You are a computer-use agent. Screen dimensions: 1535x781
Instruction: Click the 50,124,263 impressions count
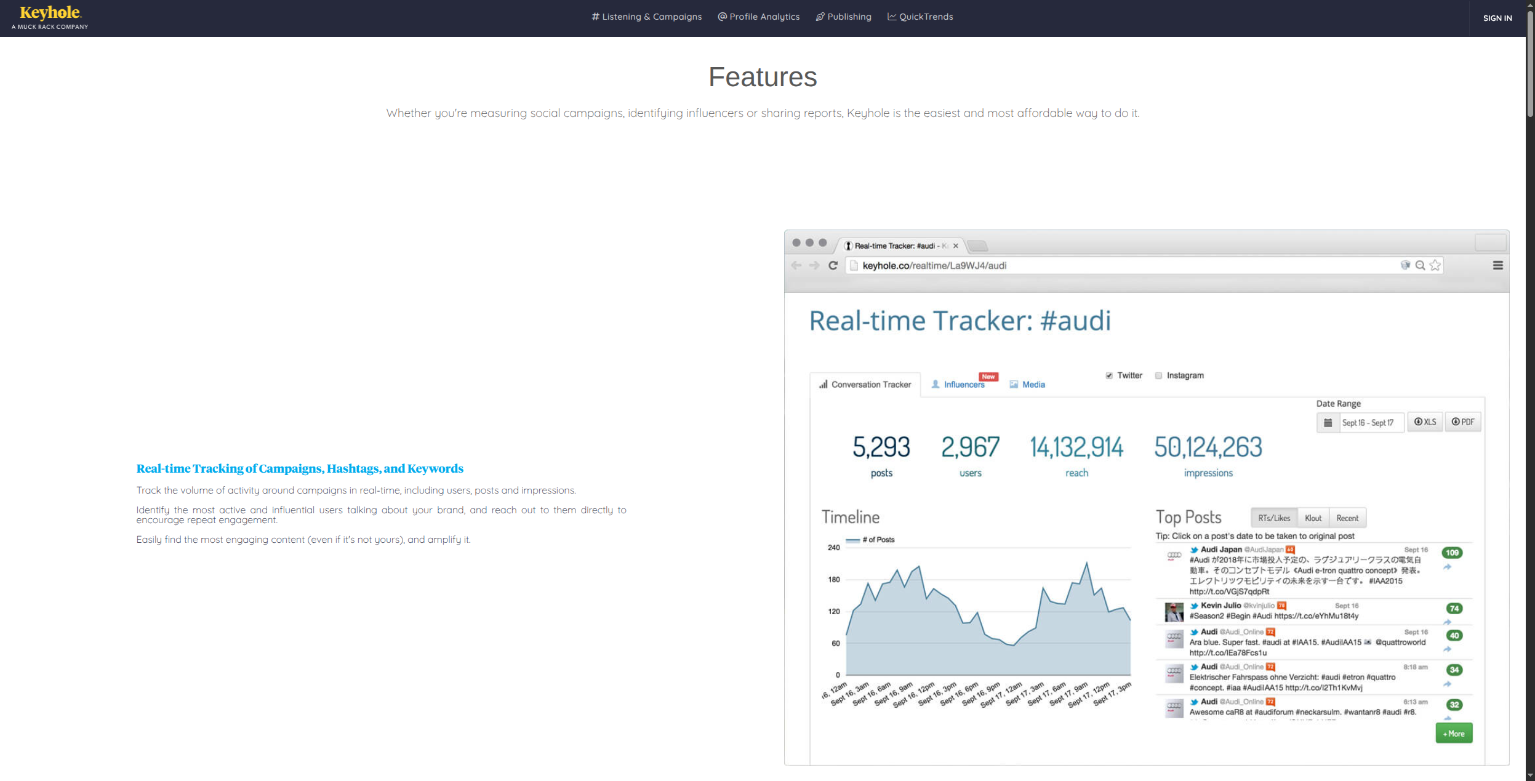coord(1208,447)
